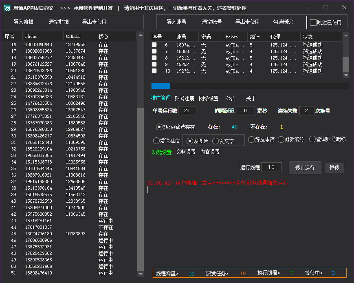Check the checkbox for account row 10
The height and width of the screenshot is (283, 354).
point(154,71)
